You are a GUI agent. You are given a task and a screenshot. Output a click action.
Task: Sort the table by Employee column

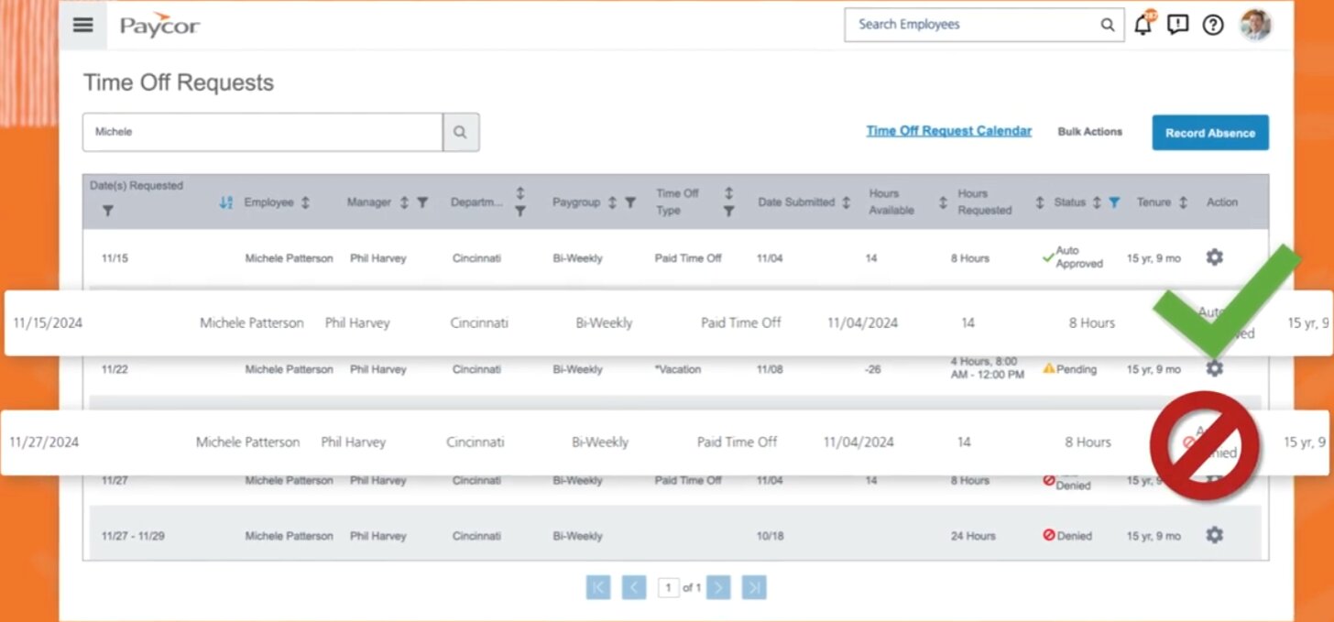point(305,202)
